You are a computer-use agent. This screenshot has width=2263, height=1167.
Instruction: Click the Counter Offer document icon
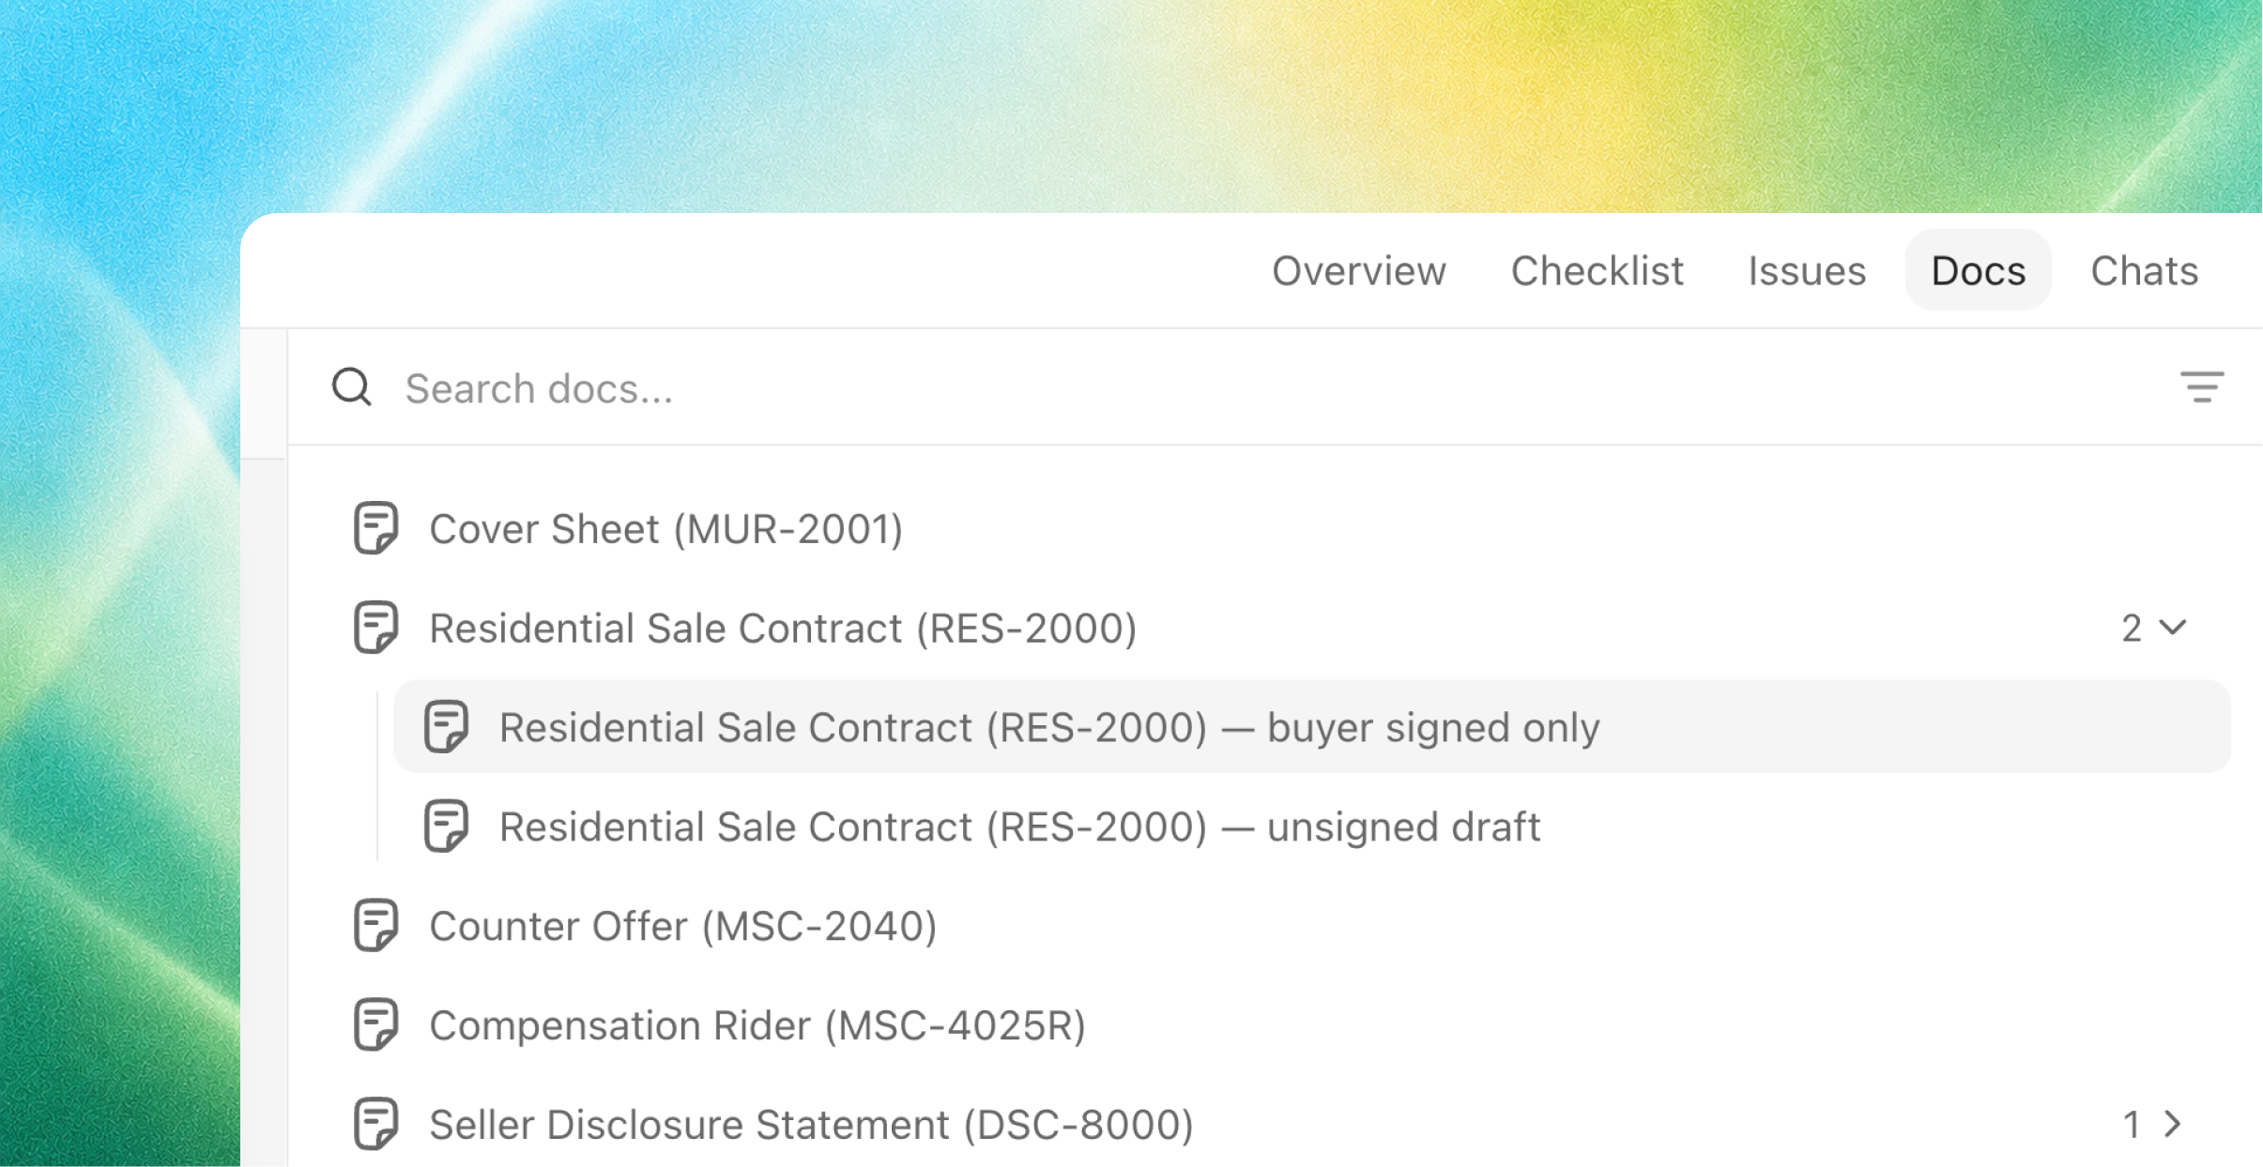click(x=375, y=926)
